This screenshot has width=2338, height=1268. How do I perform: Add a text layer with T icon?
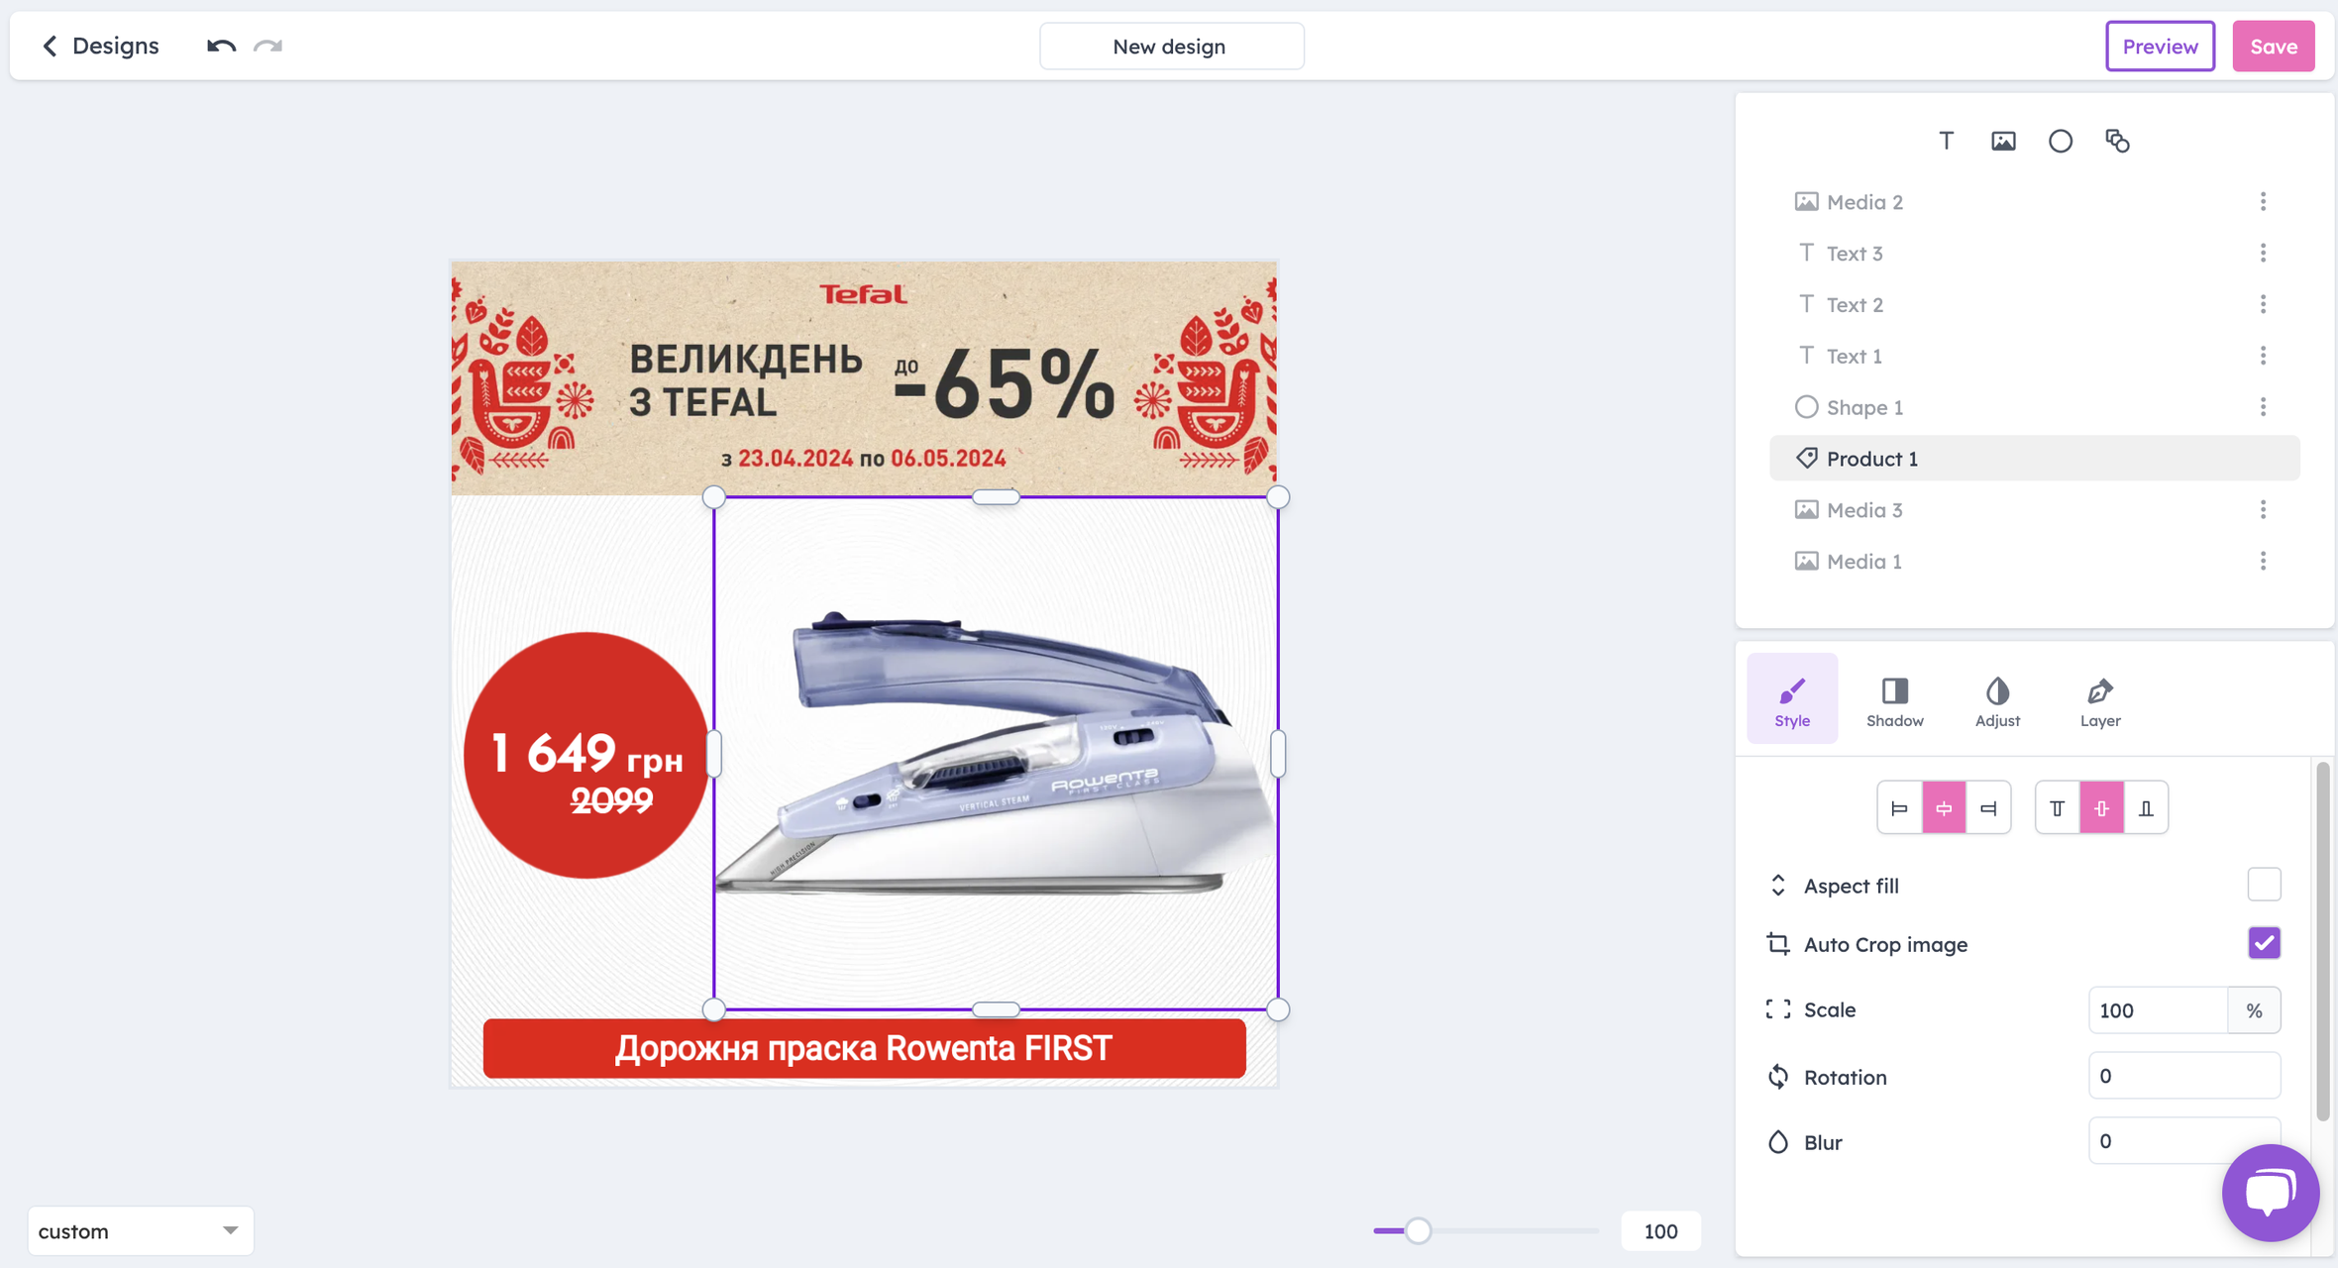click(1946, 141)
